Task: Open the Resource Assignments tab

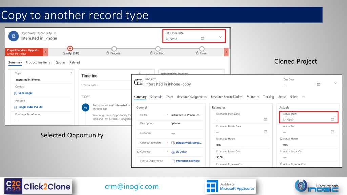Action: coord(192,97)
